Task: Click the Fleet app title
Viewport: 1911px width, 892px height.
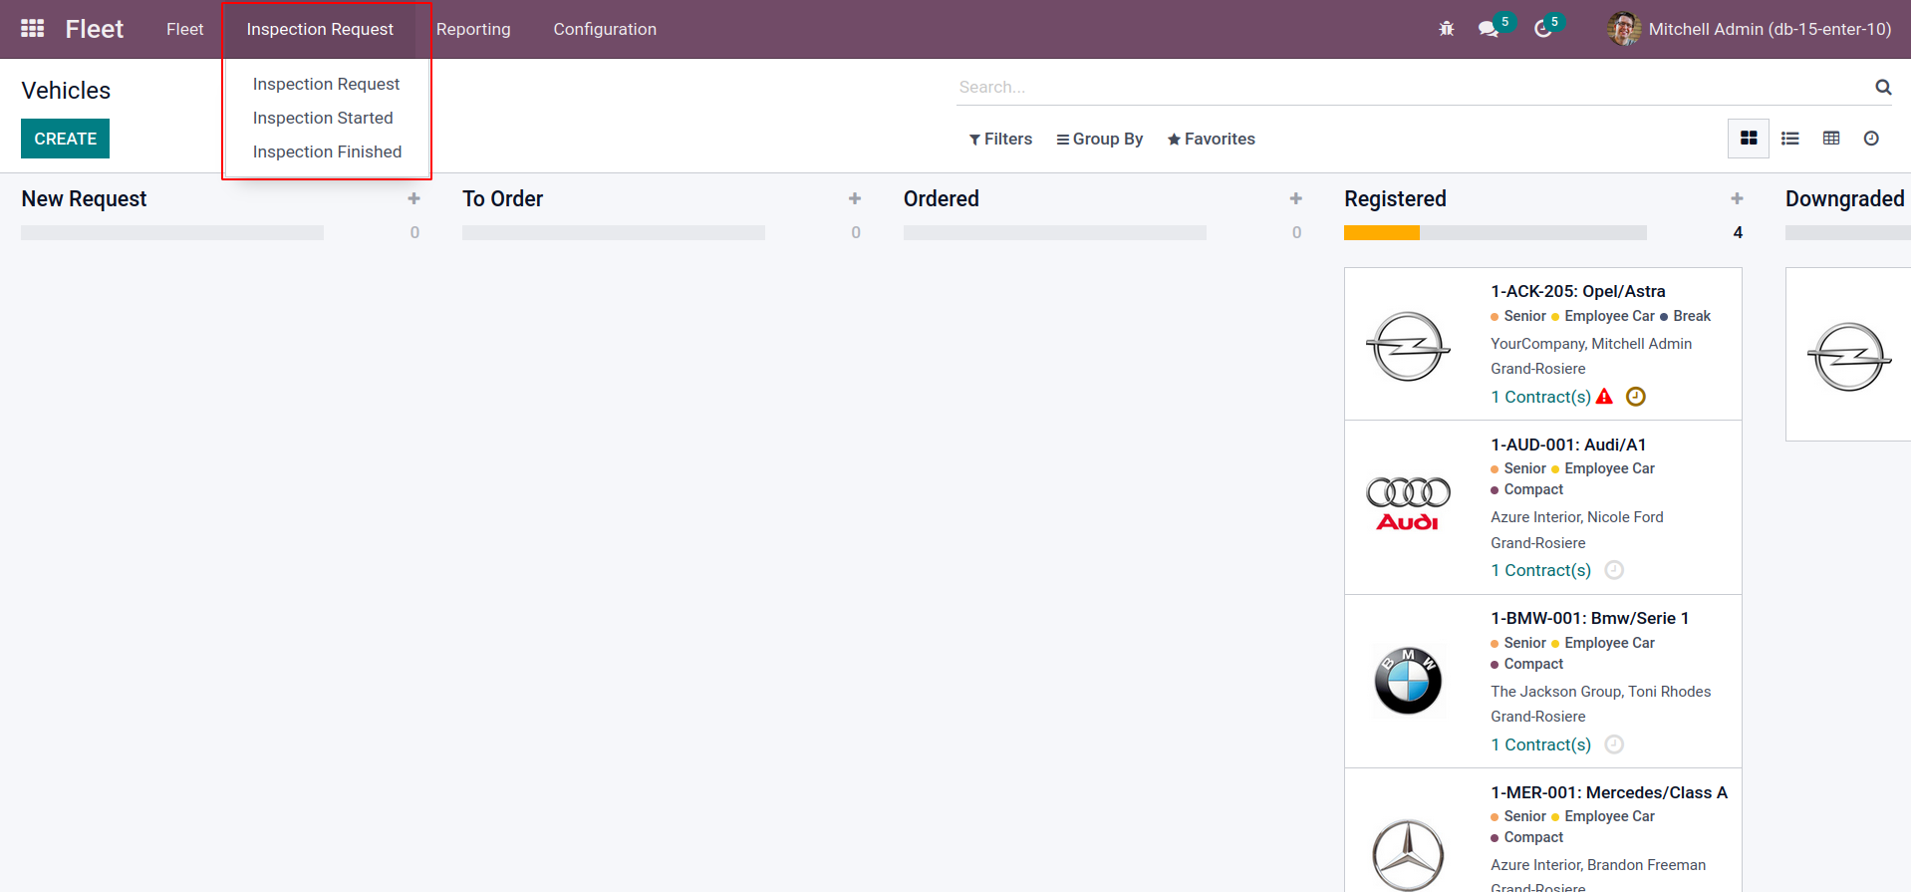Action: [x=95, y=29]
